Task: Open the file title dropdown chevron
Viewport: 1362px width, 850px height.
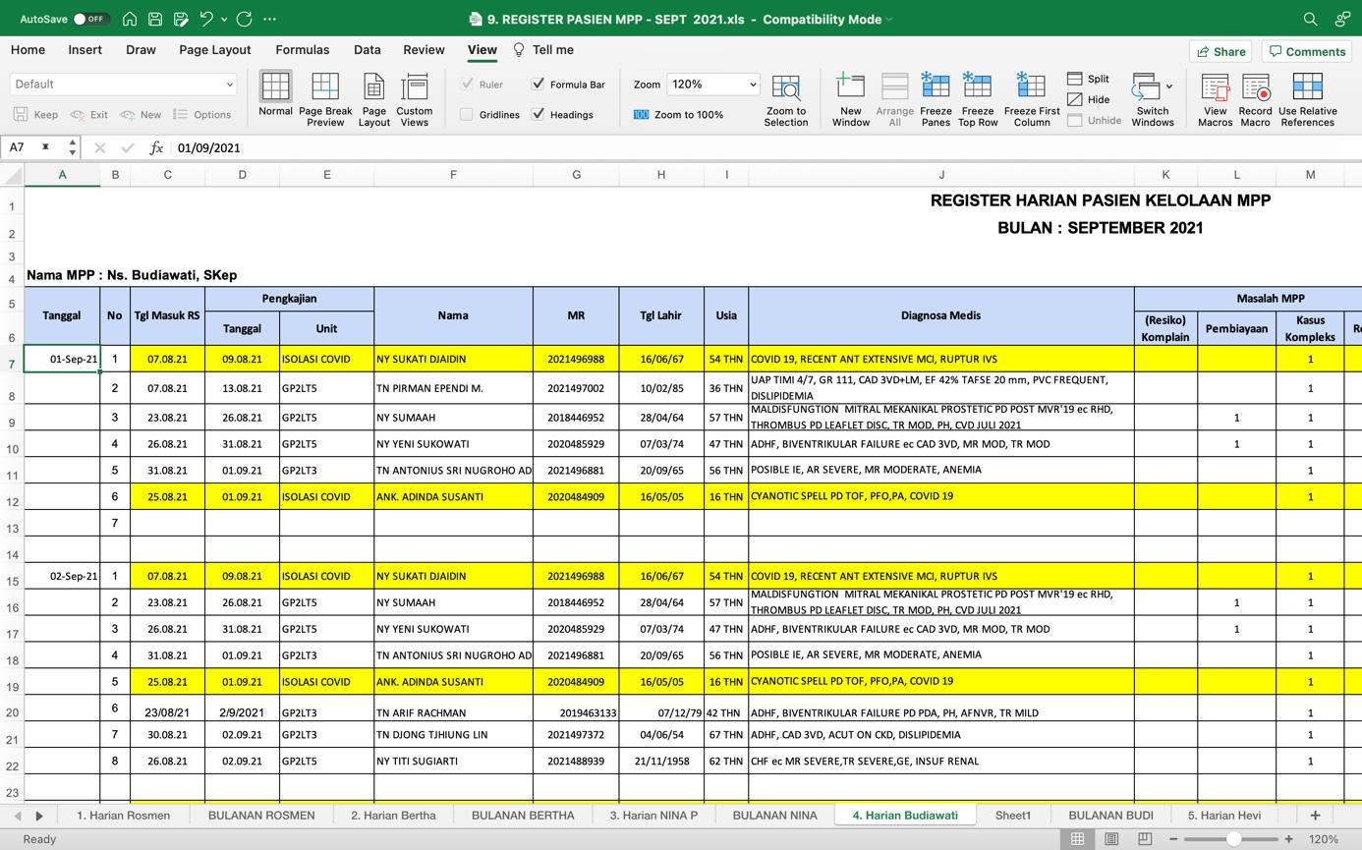Action: coord(888,19)
